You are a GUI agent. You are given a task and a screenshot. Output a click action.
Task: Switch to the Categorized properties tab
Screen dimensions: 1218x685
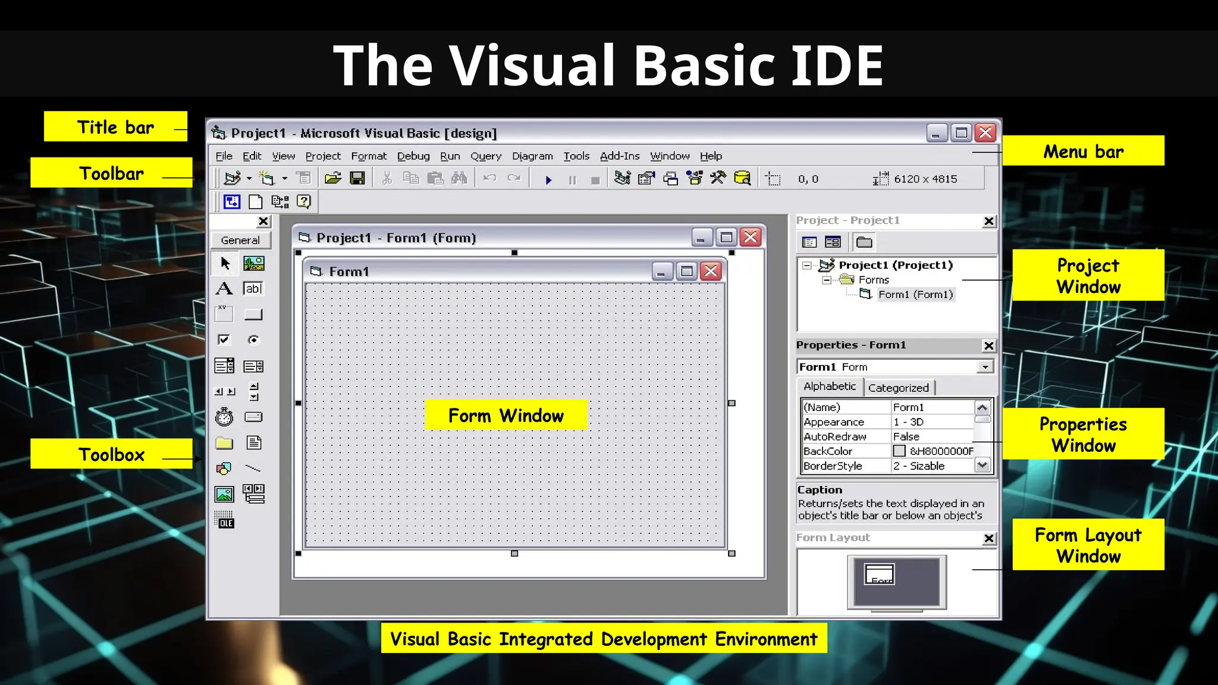pyautogui.click(x=899, y=388)
